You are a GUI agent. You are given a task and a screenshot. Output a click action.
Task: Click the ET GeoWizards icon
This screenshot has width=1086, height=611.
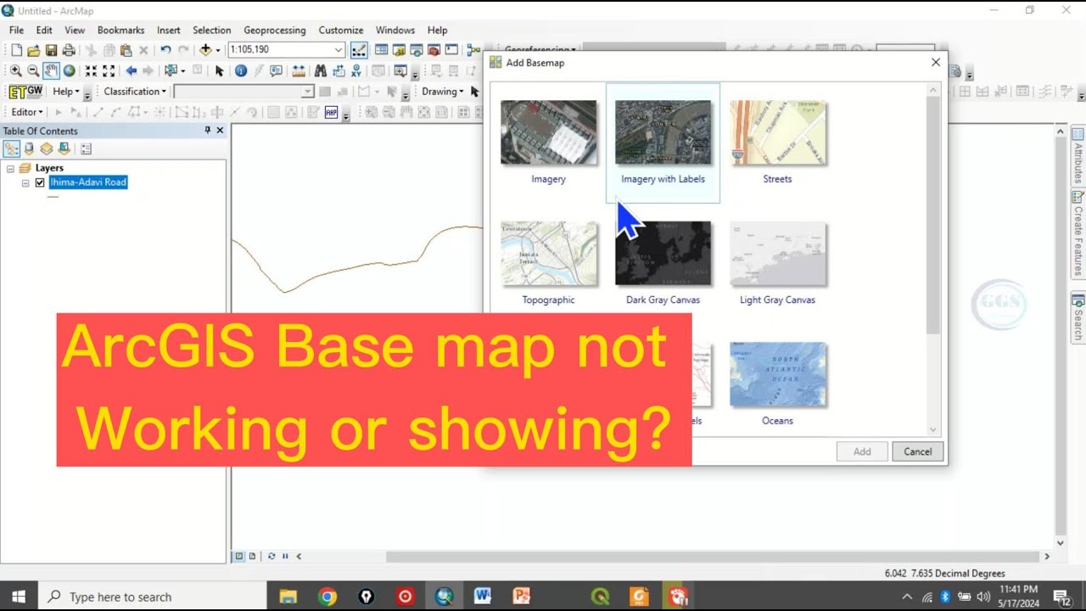coord(25,92)
